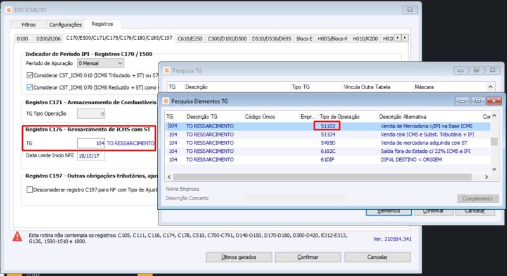Screen dimensions: 507x276
Task: Select row with operation type 61DIF
Action: coord(328,159)
